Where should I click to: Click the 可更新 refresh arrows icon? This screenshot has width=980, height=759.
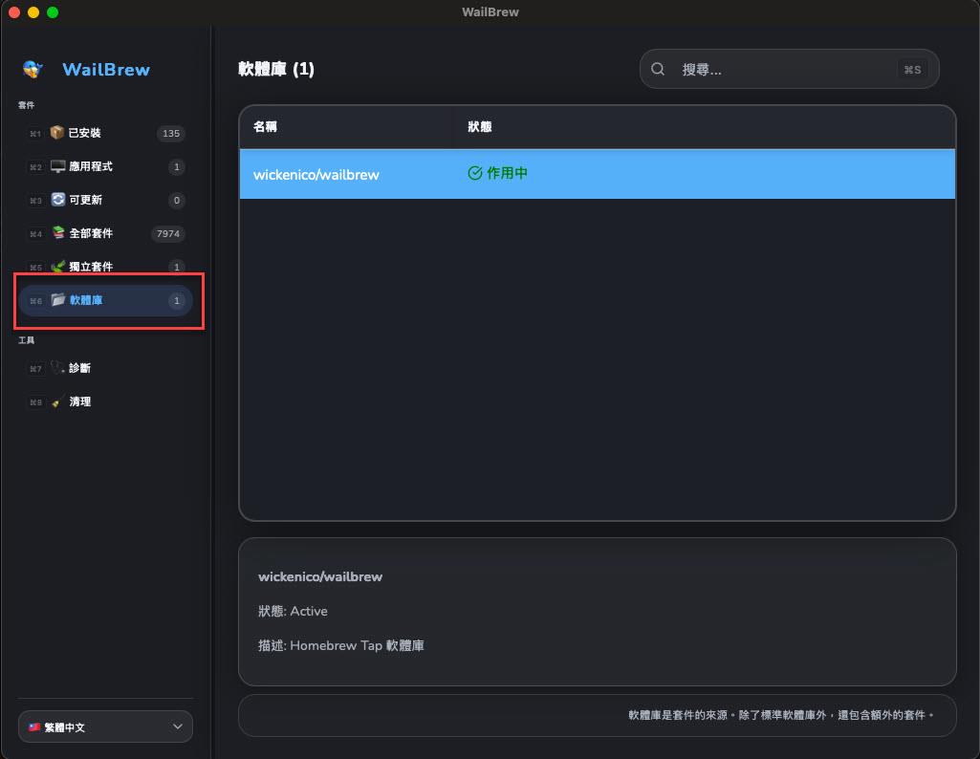pos(57,200)
